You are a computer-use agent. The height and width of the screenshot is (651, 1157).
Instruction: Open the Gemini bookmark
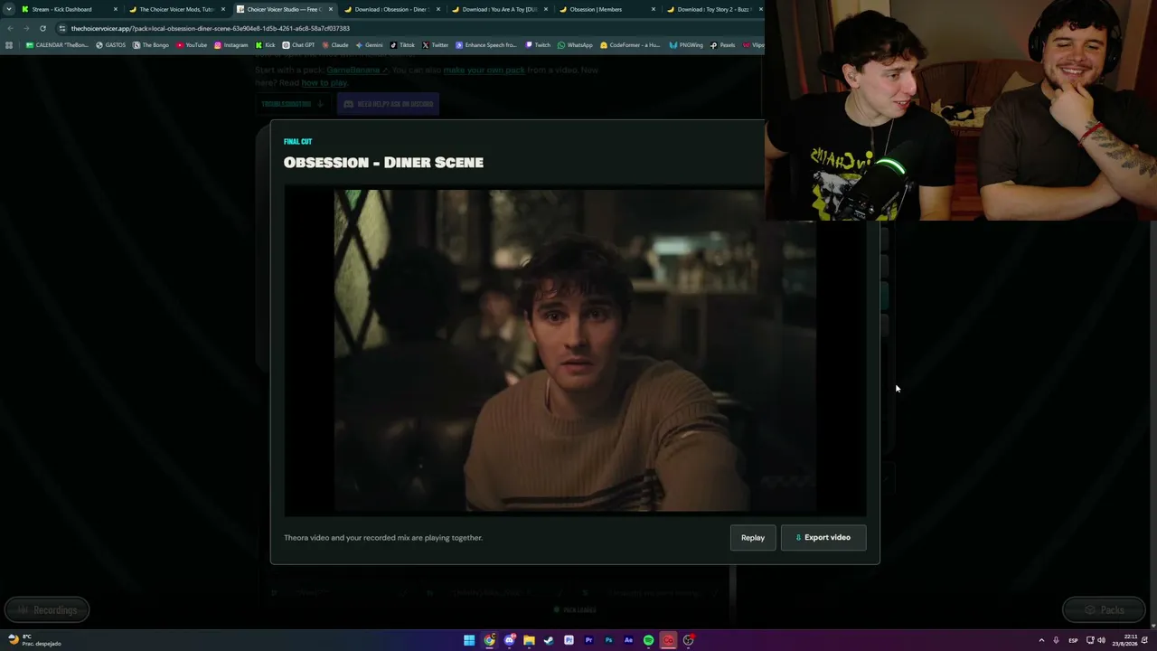pyautogui.click(x=369, y=45)
